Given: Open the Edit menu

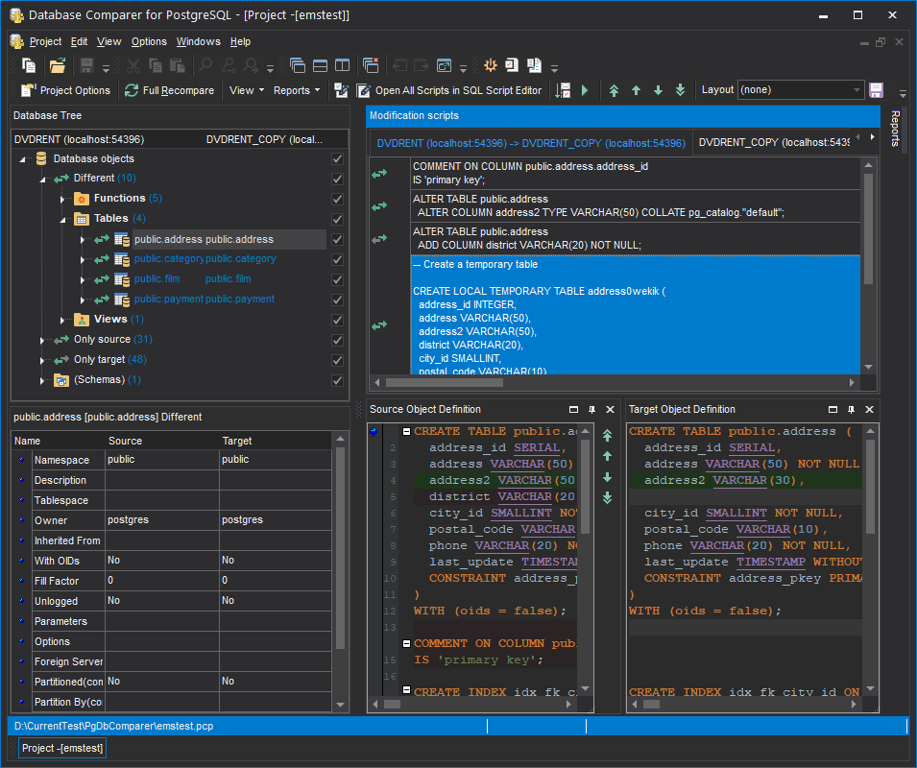Looking at the screenshot, I should [x=79, y=41].
